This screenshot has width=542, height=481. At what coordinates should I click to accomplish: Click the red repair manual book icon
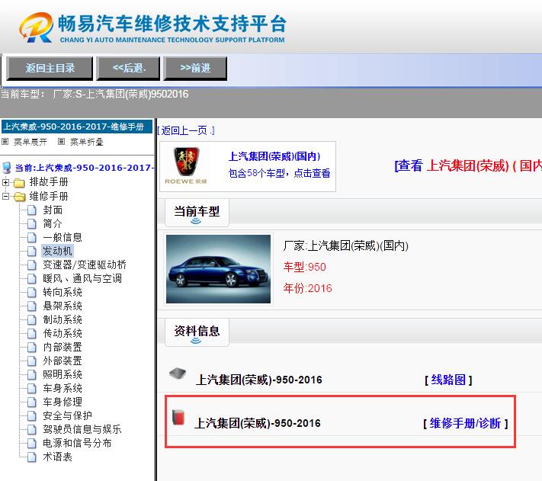[x=178, y=417]
